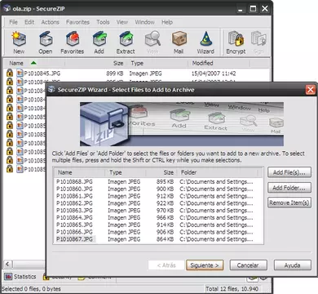Screen dimensions: 318x294
Task: Click the SecureZIP Wizard title bar icon
Action: click(51, 89)
